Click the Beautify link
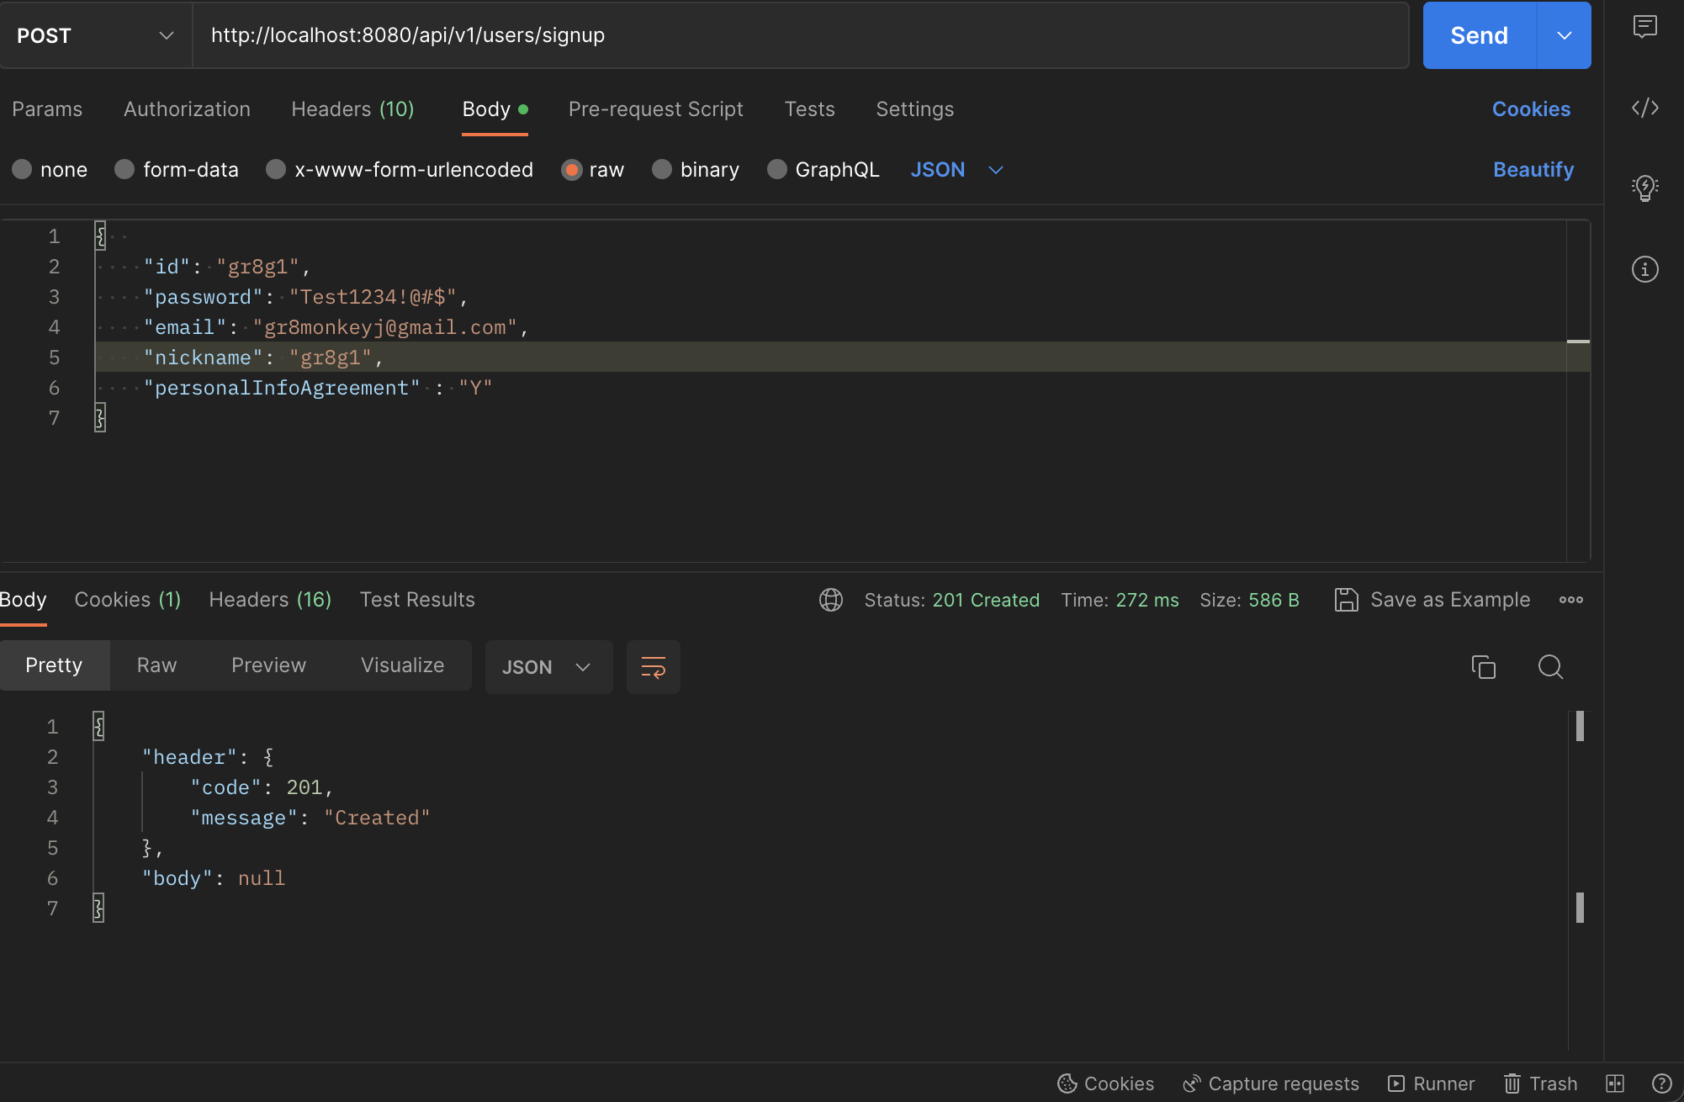The image size is (1684, 1102). (x=1533, y=170)
